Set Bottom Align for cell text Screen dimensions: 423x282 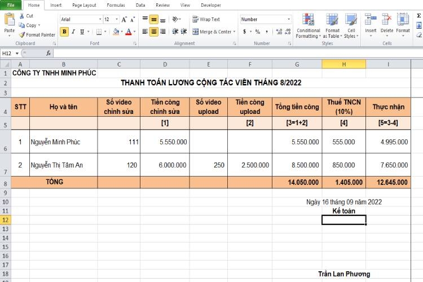162,20
